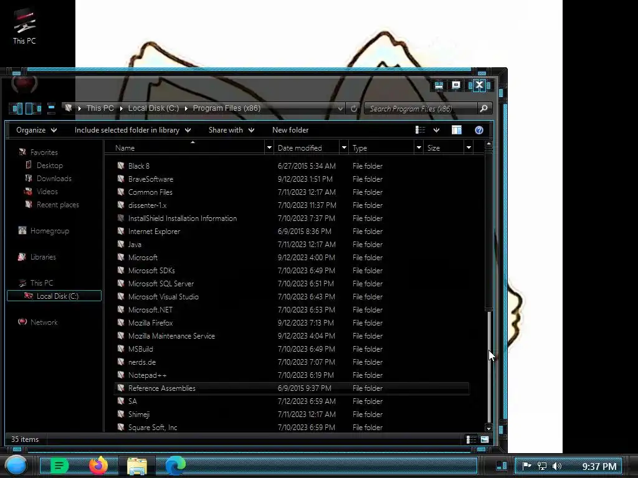Open Firefox from the taskbar
The height and width of the screenshot is (478, 638).
click(98, 466)
